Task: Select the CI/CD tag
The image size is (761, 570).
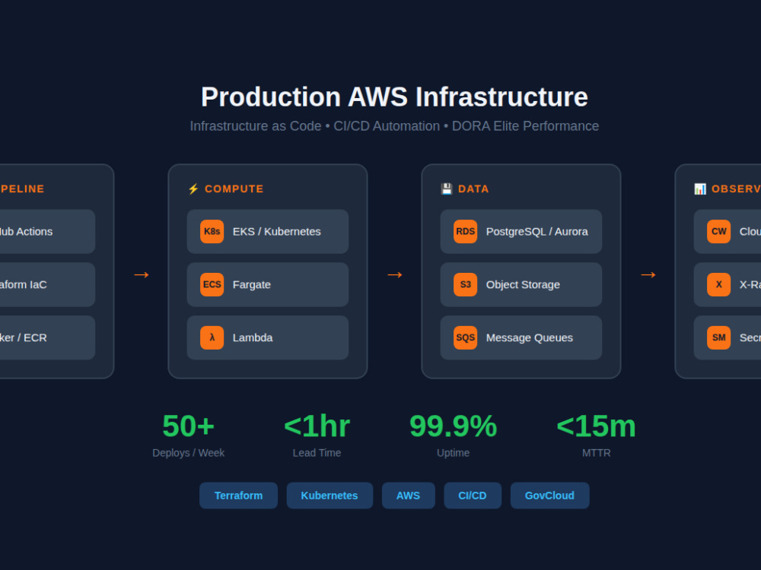Action: tap(473, 496)
